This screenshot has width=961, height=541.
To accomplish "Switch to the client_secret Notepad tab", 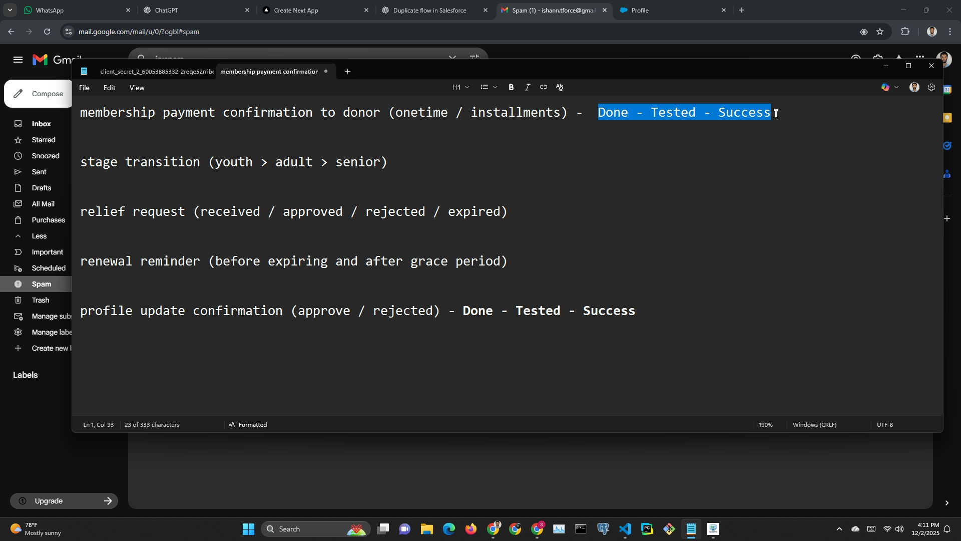I will 156,72.
